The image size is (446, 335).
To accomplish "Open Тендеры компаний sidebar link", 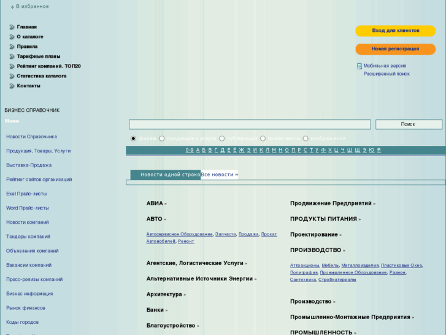I will [28, 237].
